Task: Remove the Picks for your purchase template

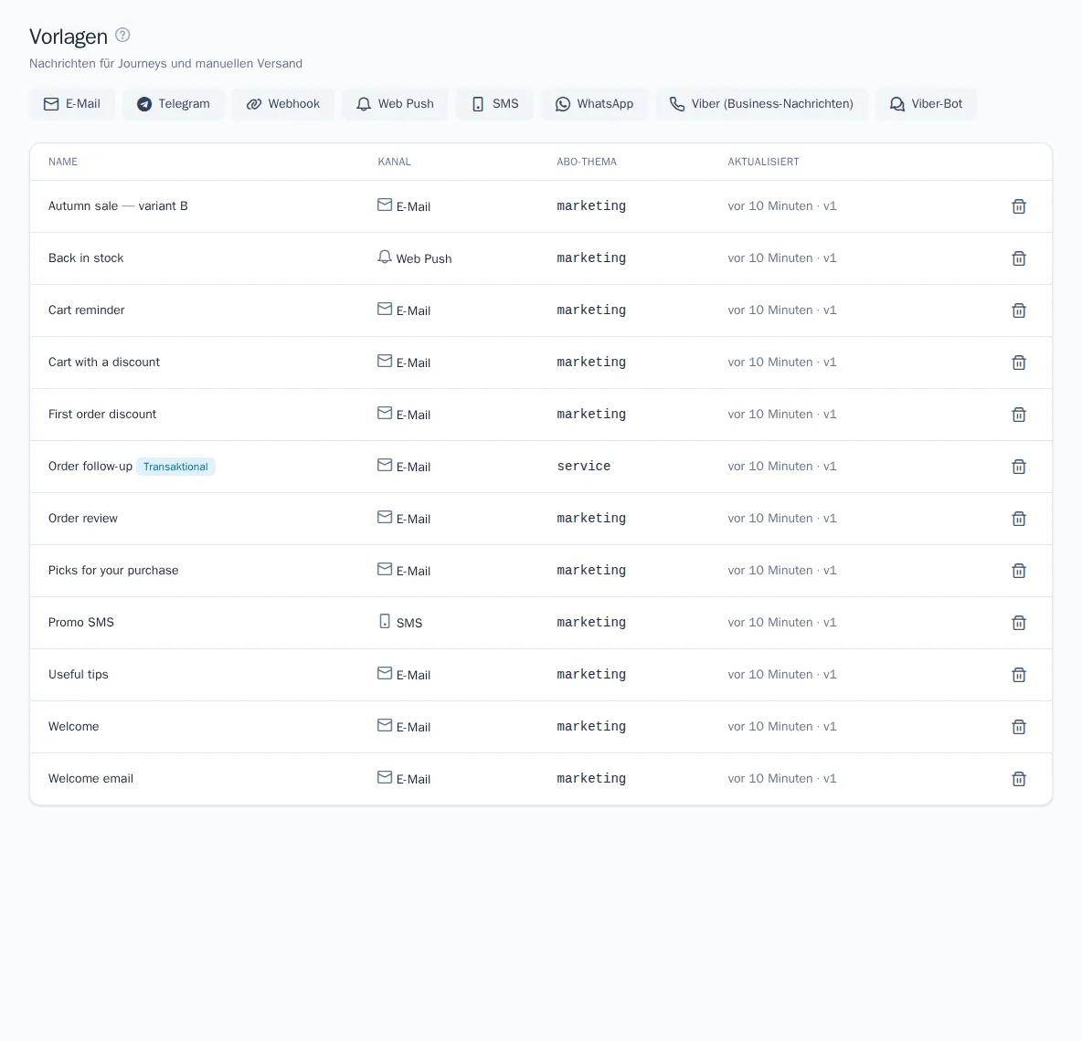Action: (x=1019, y=571)
